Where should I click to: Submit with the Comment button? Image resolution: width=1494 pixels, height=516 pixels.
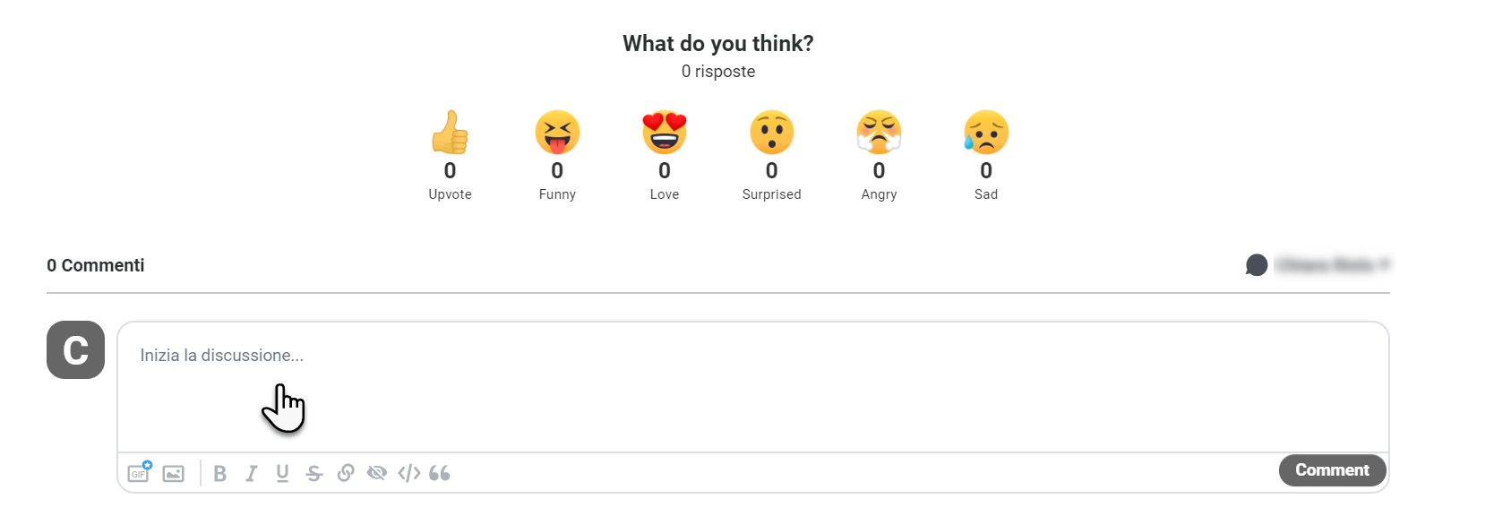pyautogui.click(x=1332, y=470)
